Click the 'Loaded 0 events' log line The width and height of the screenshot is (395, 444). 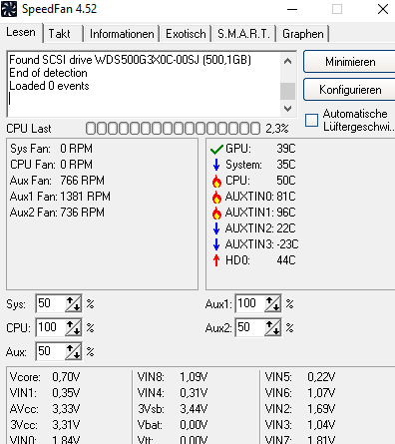pyautogui.click(x=49, y=86)
